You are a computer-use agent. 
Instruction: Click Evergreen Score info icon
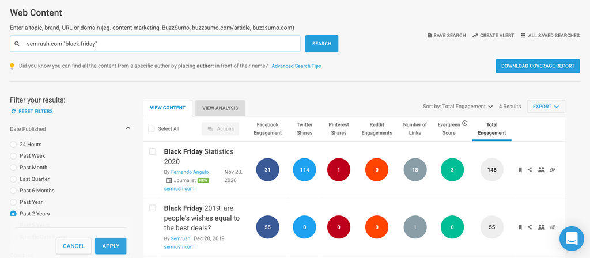tap(465, 123)
